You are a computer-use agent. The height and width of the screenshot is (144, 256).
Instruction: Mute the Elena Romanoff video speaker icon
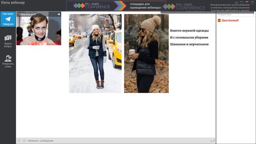[x=58, y=14]
